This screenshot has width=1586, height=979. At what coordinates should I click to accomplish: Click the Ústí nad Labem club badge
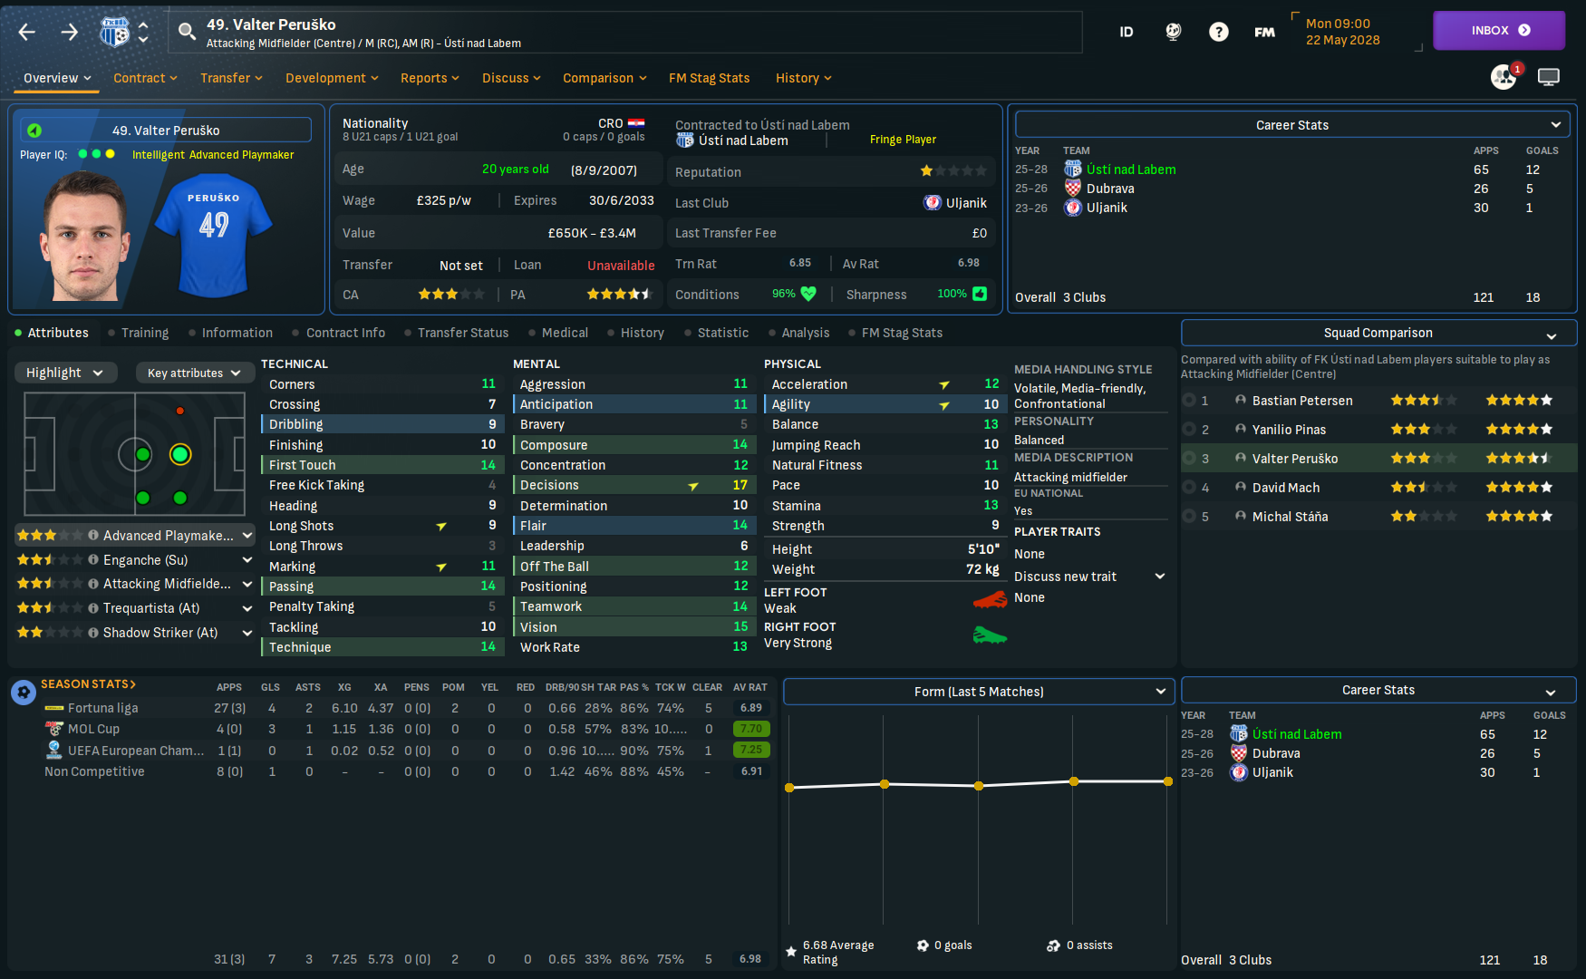coord(114,33)
